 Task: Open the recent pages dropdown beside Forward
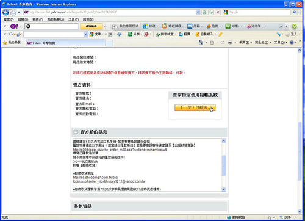pos(19,13)
